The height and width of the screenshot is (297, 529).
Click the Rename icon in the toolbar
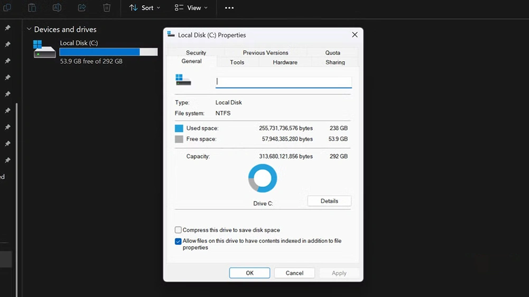pos(57,7)
